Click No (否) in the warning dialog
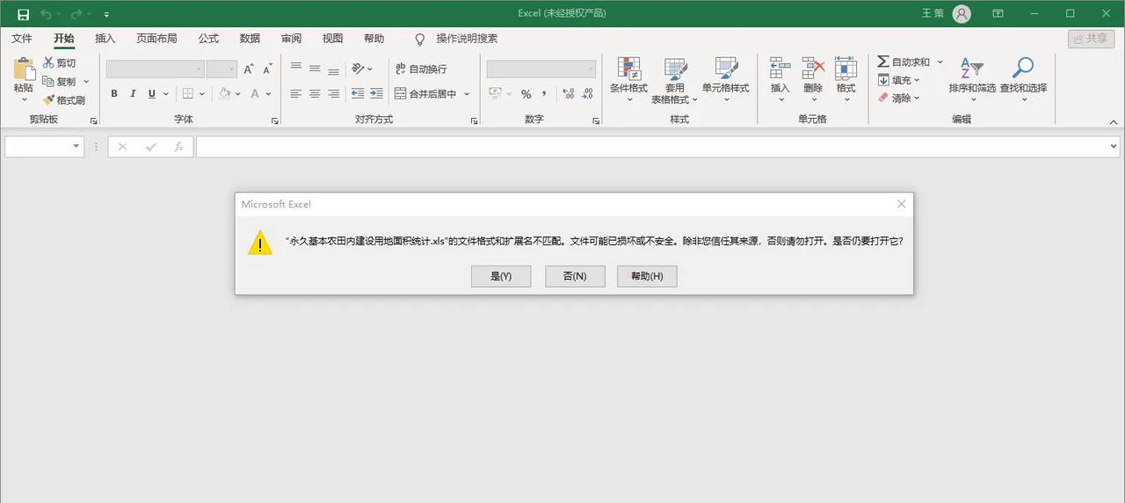Viewport: 1125px width, 503px height. click(x=574, y=276)
